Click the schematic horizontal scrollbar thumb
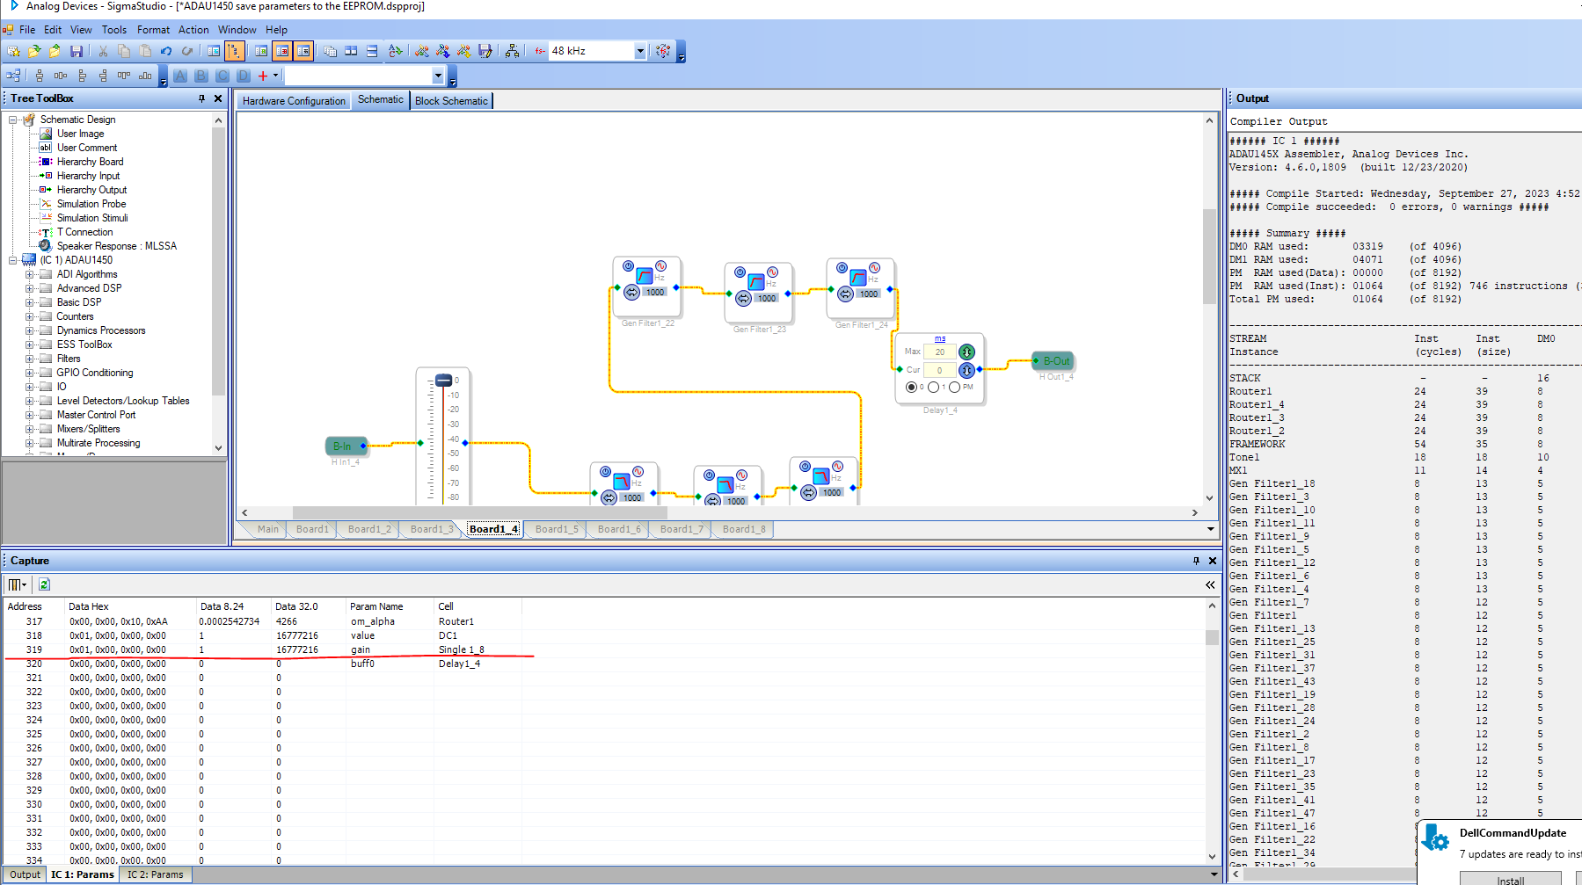Image resolution: width=1582 pixels, height=885 pixels. (x=479, y=512)
